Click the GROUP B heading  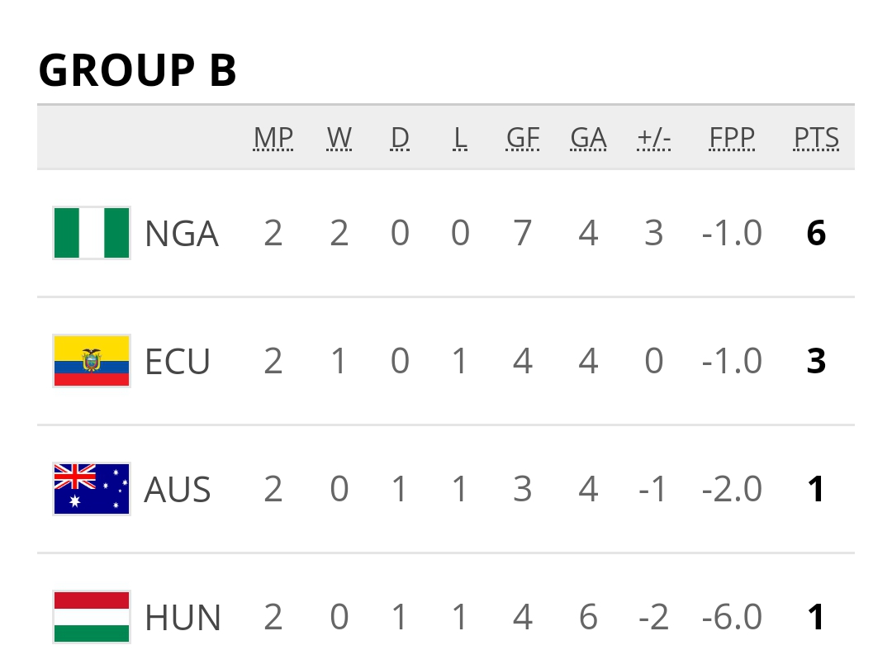[138, 70]
